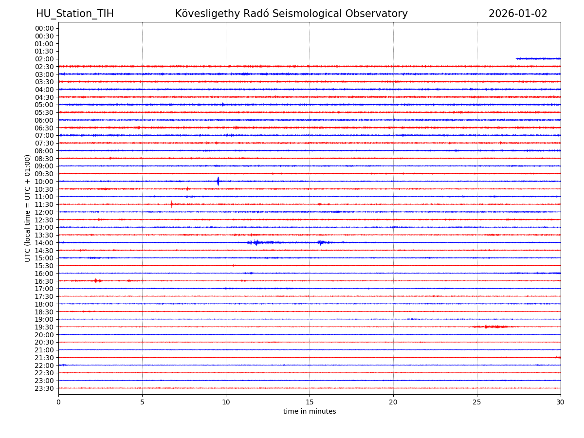Click the 12:00 row label
This screenshot has height=438, width=584.
coord(44,212)
